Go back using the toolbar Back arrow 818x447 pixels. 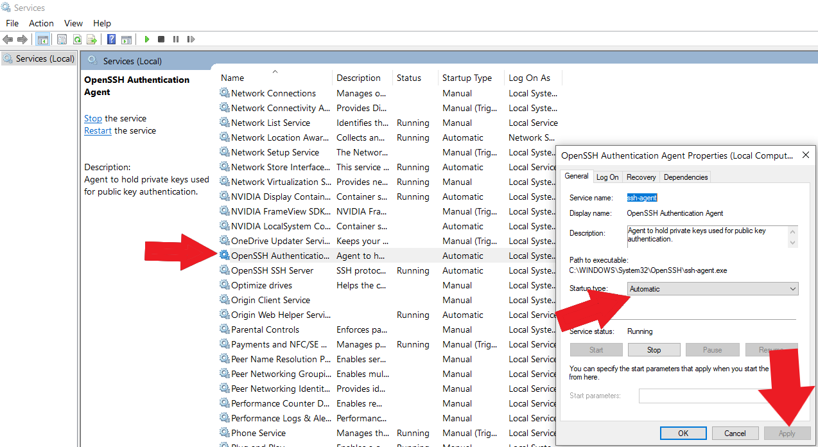[8, 39]
